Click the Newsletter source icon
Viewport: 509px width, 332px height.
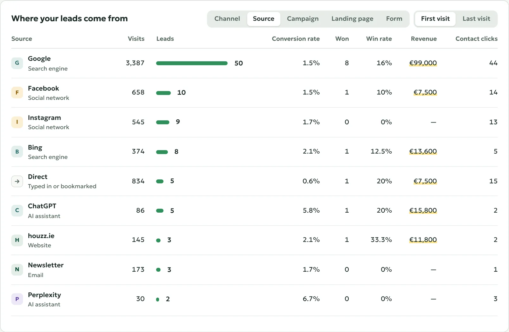point(17,269)
